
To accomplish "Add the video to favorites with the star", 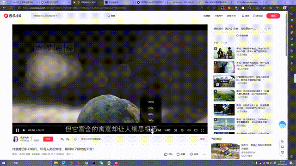I will click(x=180, y=154).
